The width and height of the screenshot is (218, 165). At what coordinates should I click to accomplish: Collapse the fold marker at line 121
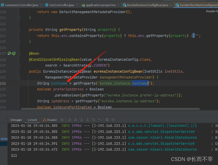(19, 18)
